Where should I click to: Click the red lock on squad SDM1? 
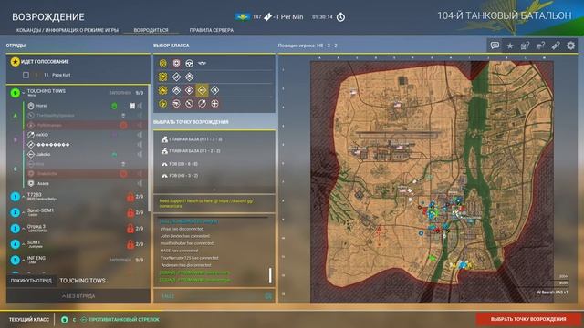130,244
